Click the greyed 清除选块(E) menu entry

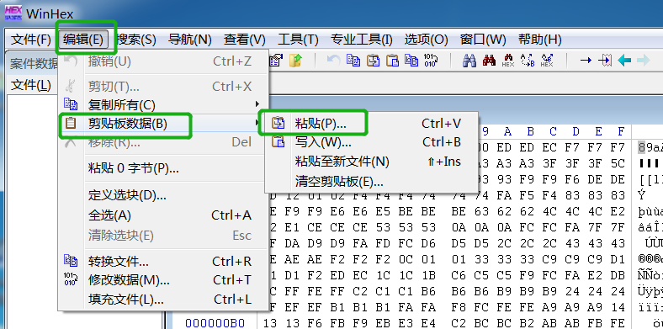point(163,235)
